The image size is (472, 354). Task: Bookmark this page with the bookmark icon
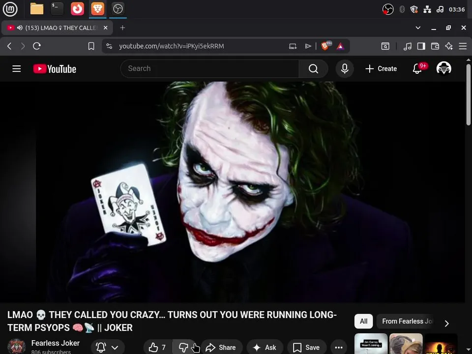point(91,46)
